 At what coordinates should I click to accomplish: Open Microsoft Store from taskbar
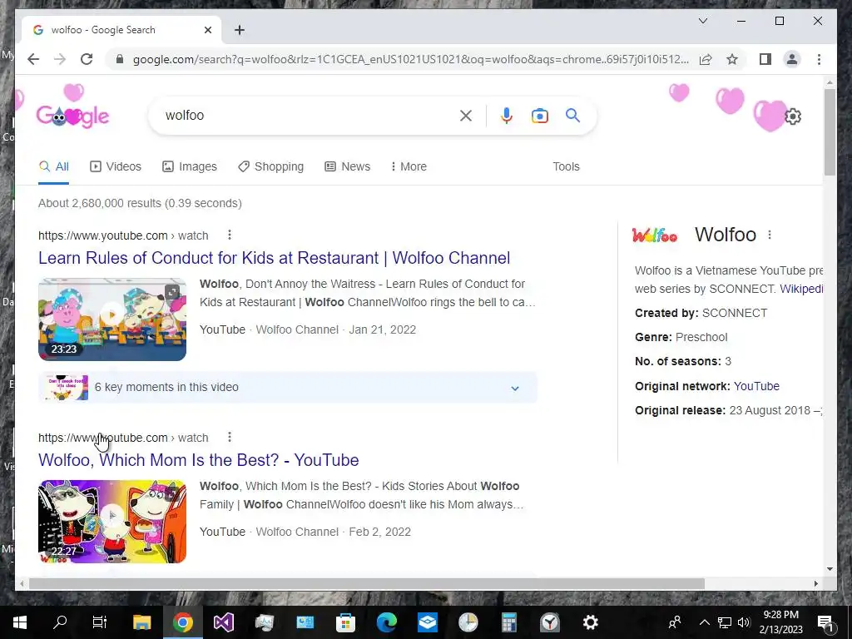(x=345, y=622)
